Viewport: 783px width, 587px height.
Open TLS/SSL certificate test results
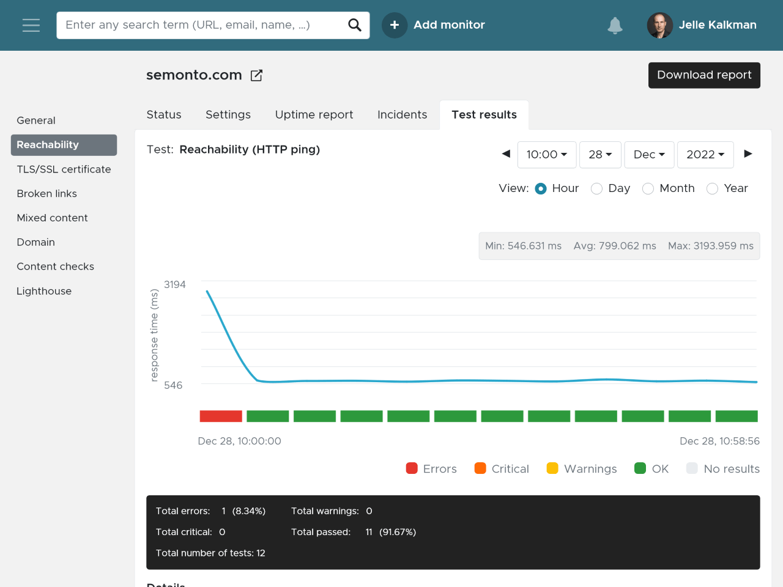tap(64, 169)
